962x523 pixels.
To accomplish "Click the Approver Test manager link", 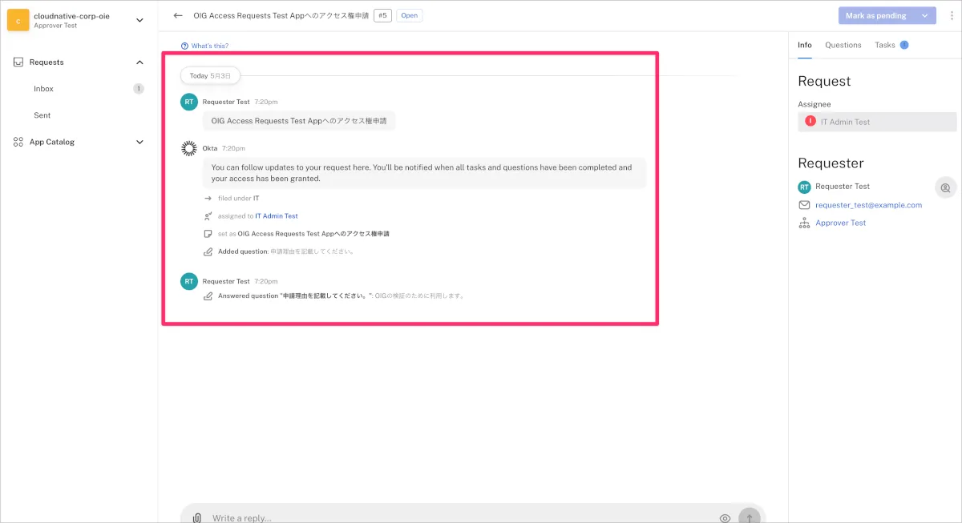I will coord(840,223).
